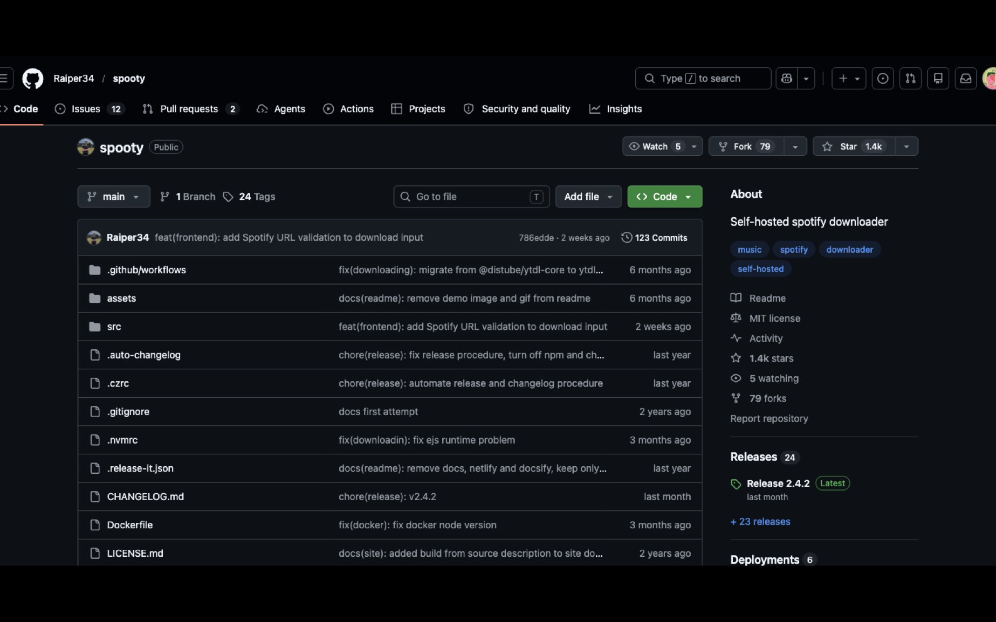
Task: Open the Add file dropdown
Action: [x=588, y=197]
